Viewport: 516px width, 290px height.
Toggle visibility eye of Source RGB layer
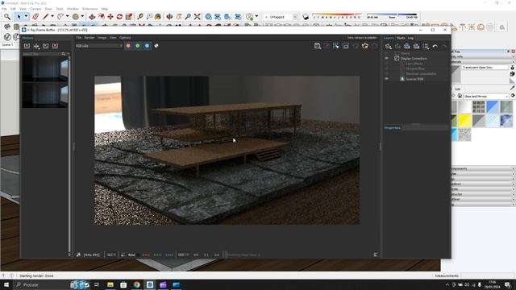tap(387, 79)
